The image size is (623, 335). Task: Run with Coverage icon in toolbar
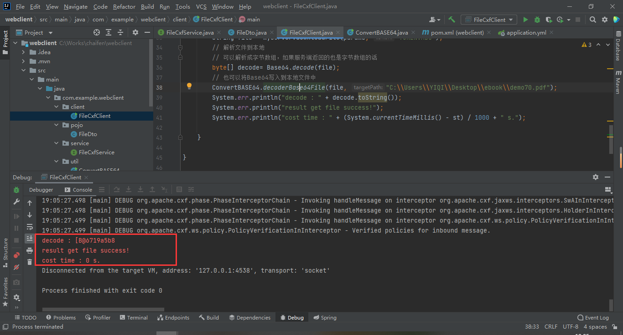(x=549, y=20)
